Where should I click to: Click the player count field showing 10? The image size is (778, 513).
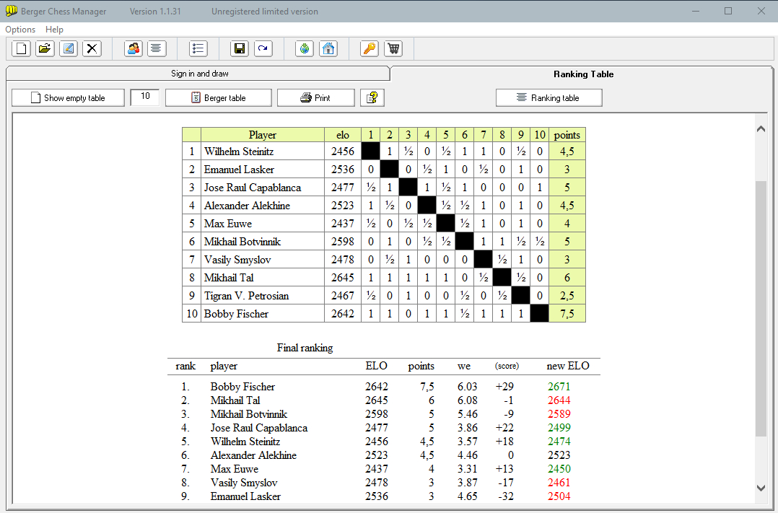click(145, 97)
